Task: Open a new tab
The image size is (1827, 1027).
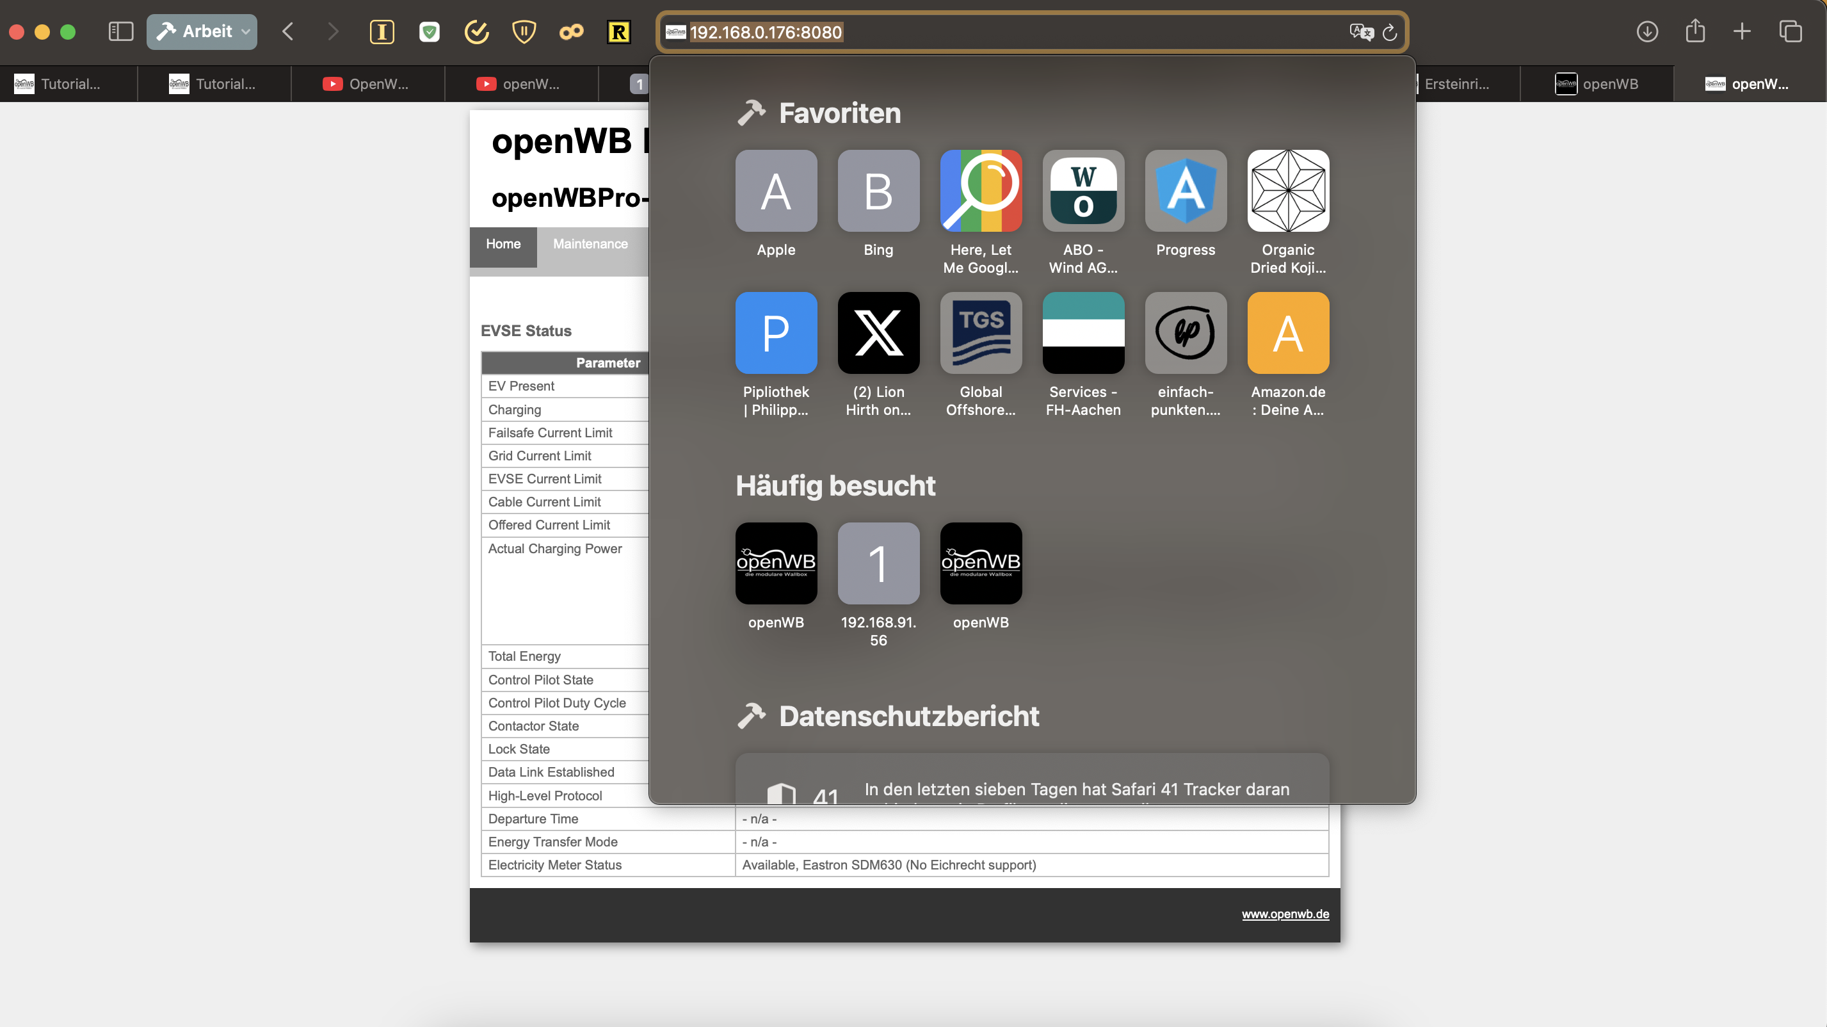Action: [1742, 32]
